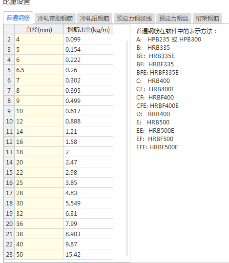Select weight cell 0.222
This screenshot has width=229, height=263.
pos(88,60)
